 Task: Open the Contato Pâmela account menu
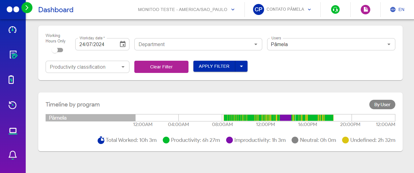pos(282,9)
